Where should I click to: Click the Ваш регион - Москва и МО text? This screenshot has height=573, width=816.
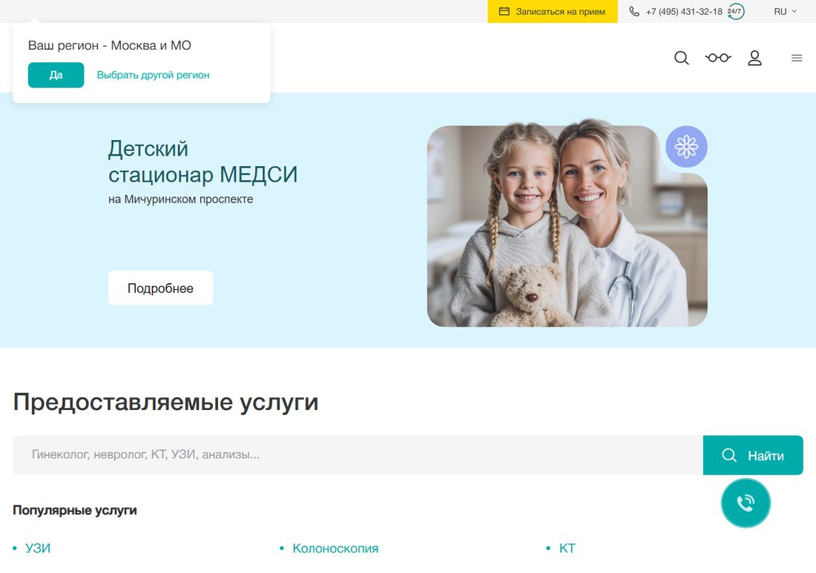[110, 45]
